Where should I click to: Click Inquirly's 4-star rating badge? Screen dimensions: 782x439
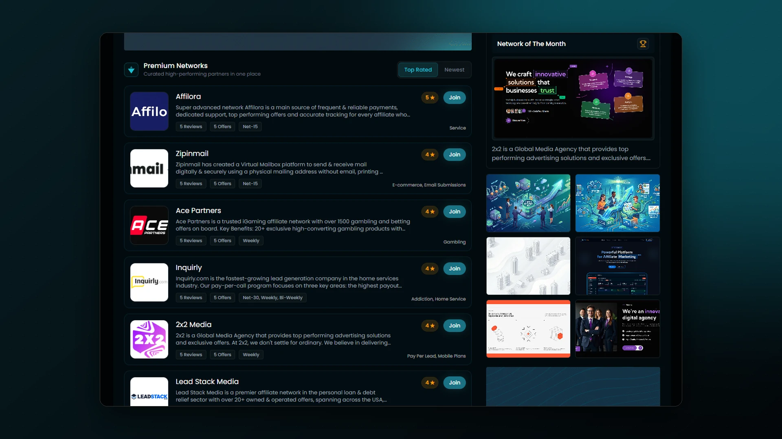point(430,269)
